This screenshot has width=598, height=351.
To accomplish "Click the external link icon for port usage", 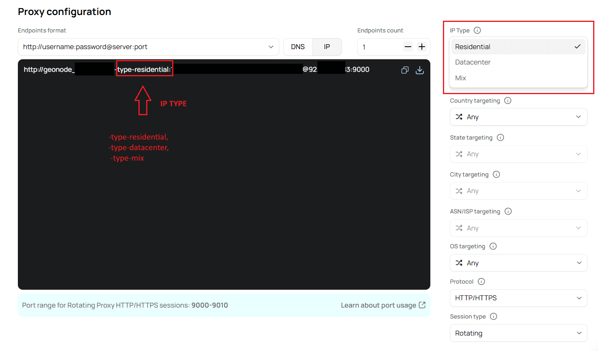I will click(x=422, y=305).
